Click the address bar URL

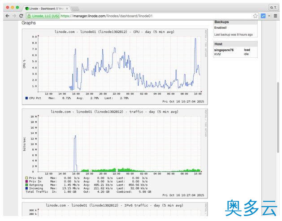point(106,16)
